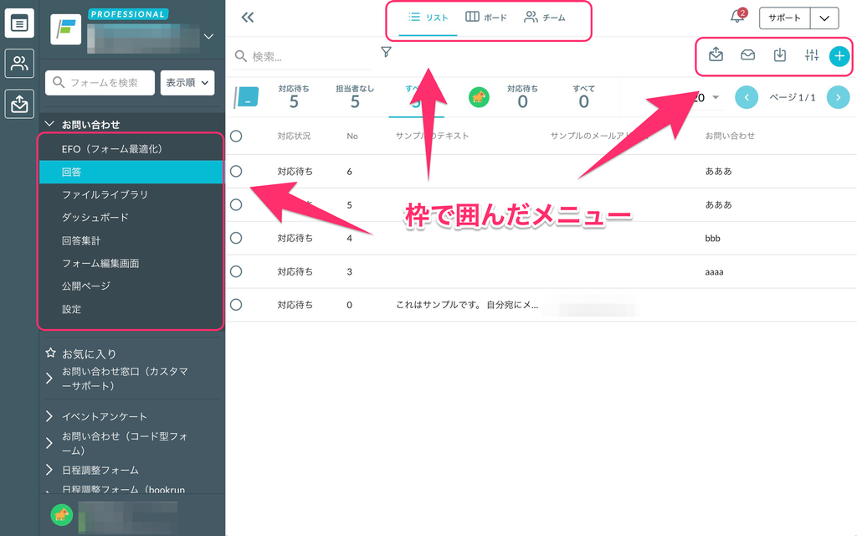Click the user avatar at sidebar bottom
This screenshot has height=536, width=857.
pyautogui.click(x=62, y=515)
